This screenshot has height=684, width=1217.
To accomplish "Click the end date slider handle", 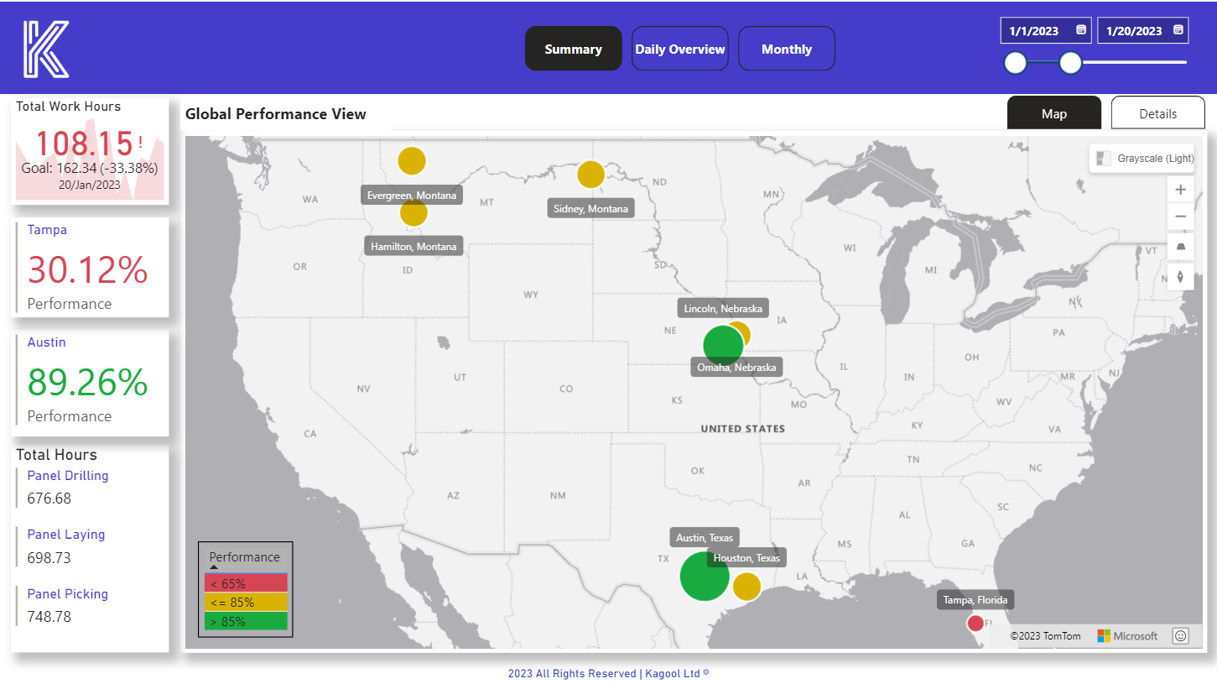I will tap(1070, 63).
